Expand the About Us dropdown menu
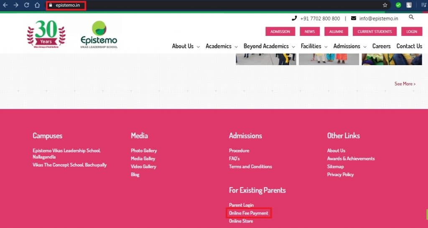The height and width of the screenshot is (228, 428). click(186, 46)
